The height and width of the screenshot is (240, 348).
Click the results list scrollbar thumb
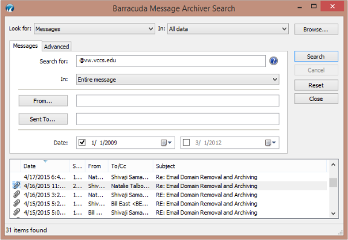point(333,183)
